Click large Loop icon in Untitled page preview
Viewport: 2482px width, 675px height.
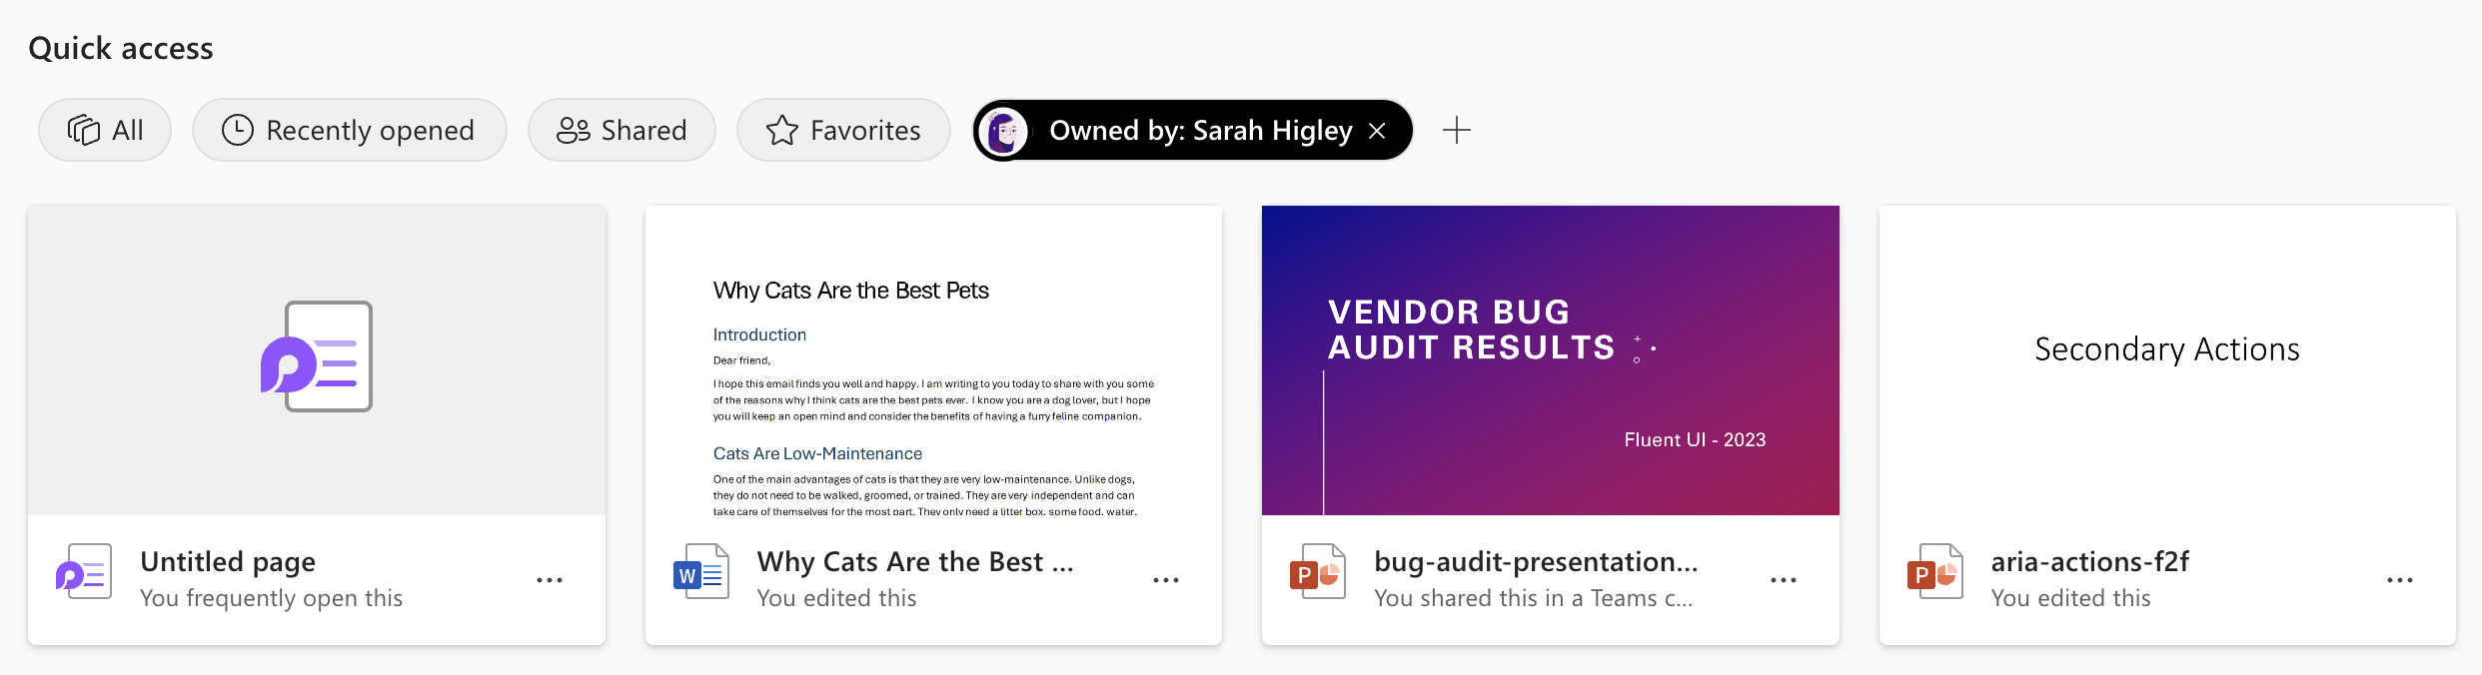click(317, 356)
